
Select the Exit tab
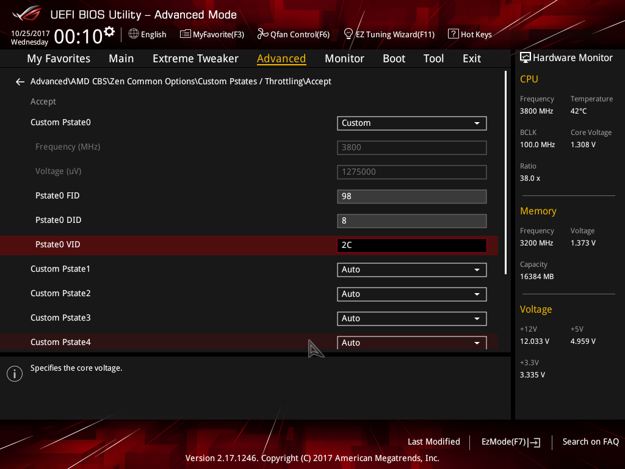coord(472,59)
